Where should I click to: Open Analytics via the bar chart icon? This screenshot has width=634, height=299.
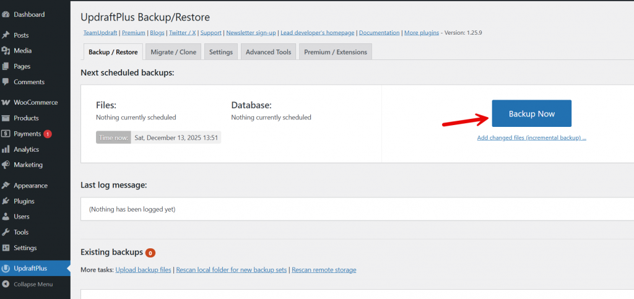coord(6,149)
